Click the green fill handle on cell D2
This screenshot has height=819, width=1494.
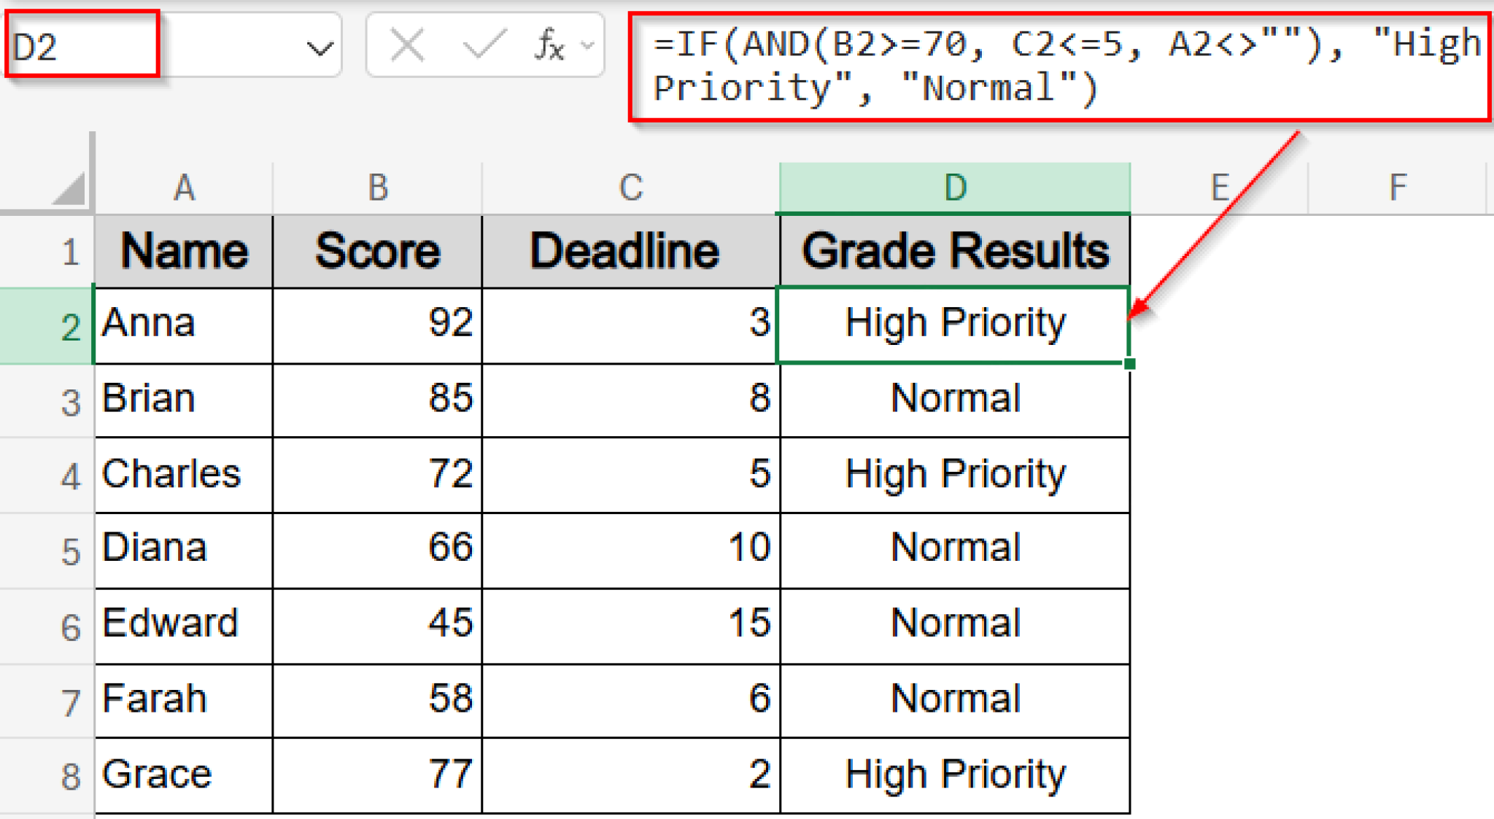click(x=1129, y=362)
